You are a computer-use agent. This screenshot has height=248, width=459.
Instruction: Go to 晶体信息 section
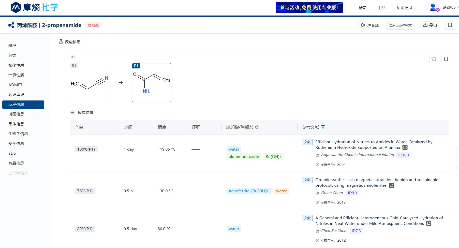tap(16, 124)
